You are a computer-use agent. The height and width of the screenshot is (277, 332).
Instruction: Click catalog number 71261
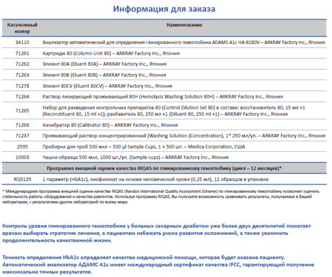point(22,53)
